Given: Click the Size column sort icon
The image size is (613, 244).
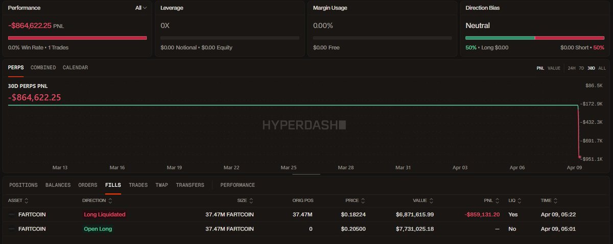Looking at the screenshot, I should coord(250,201).
